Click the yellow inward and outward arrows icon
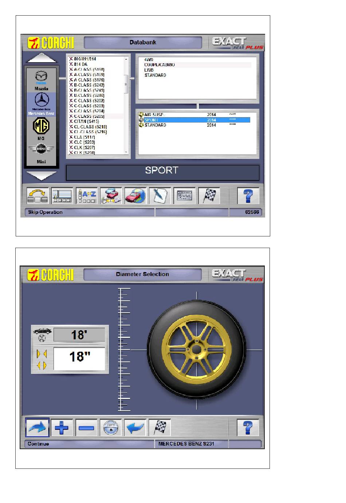 click(x=42, y=359)
